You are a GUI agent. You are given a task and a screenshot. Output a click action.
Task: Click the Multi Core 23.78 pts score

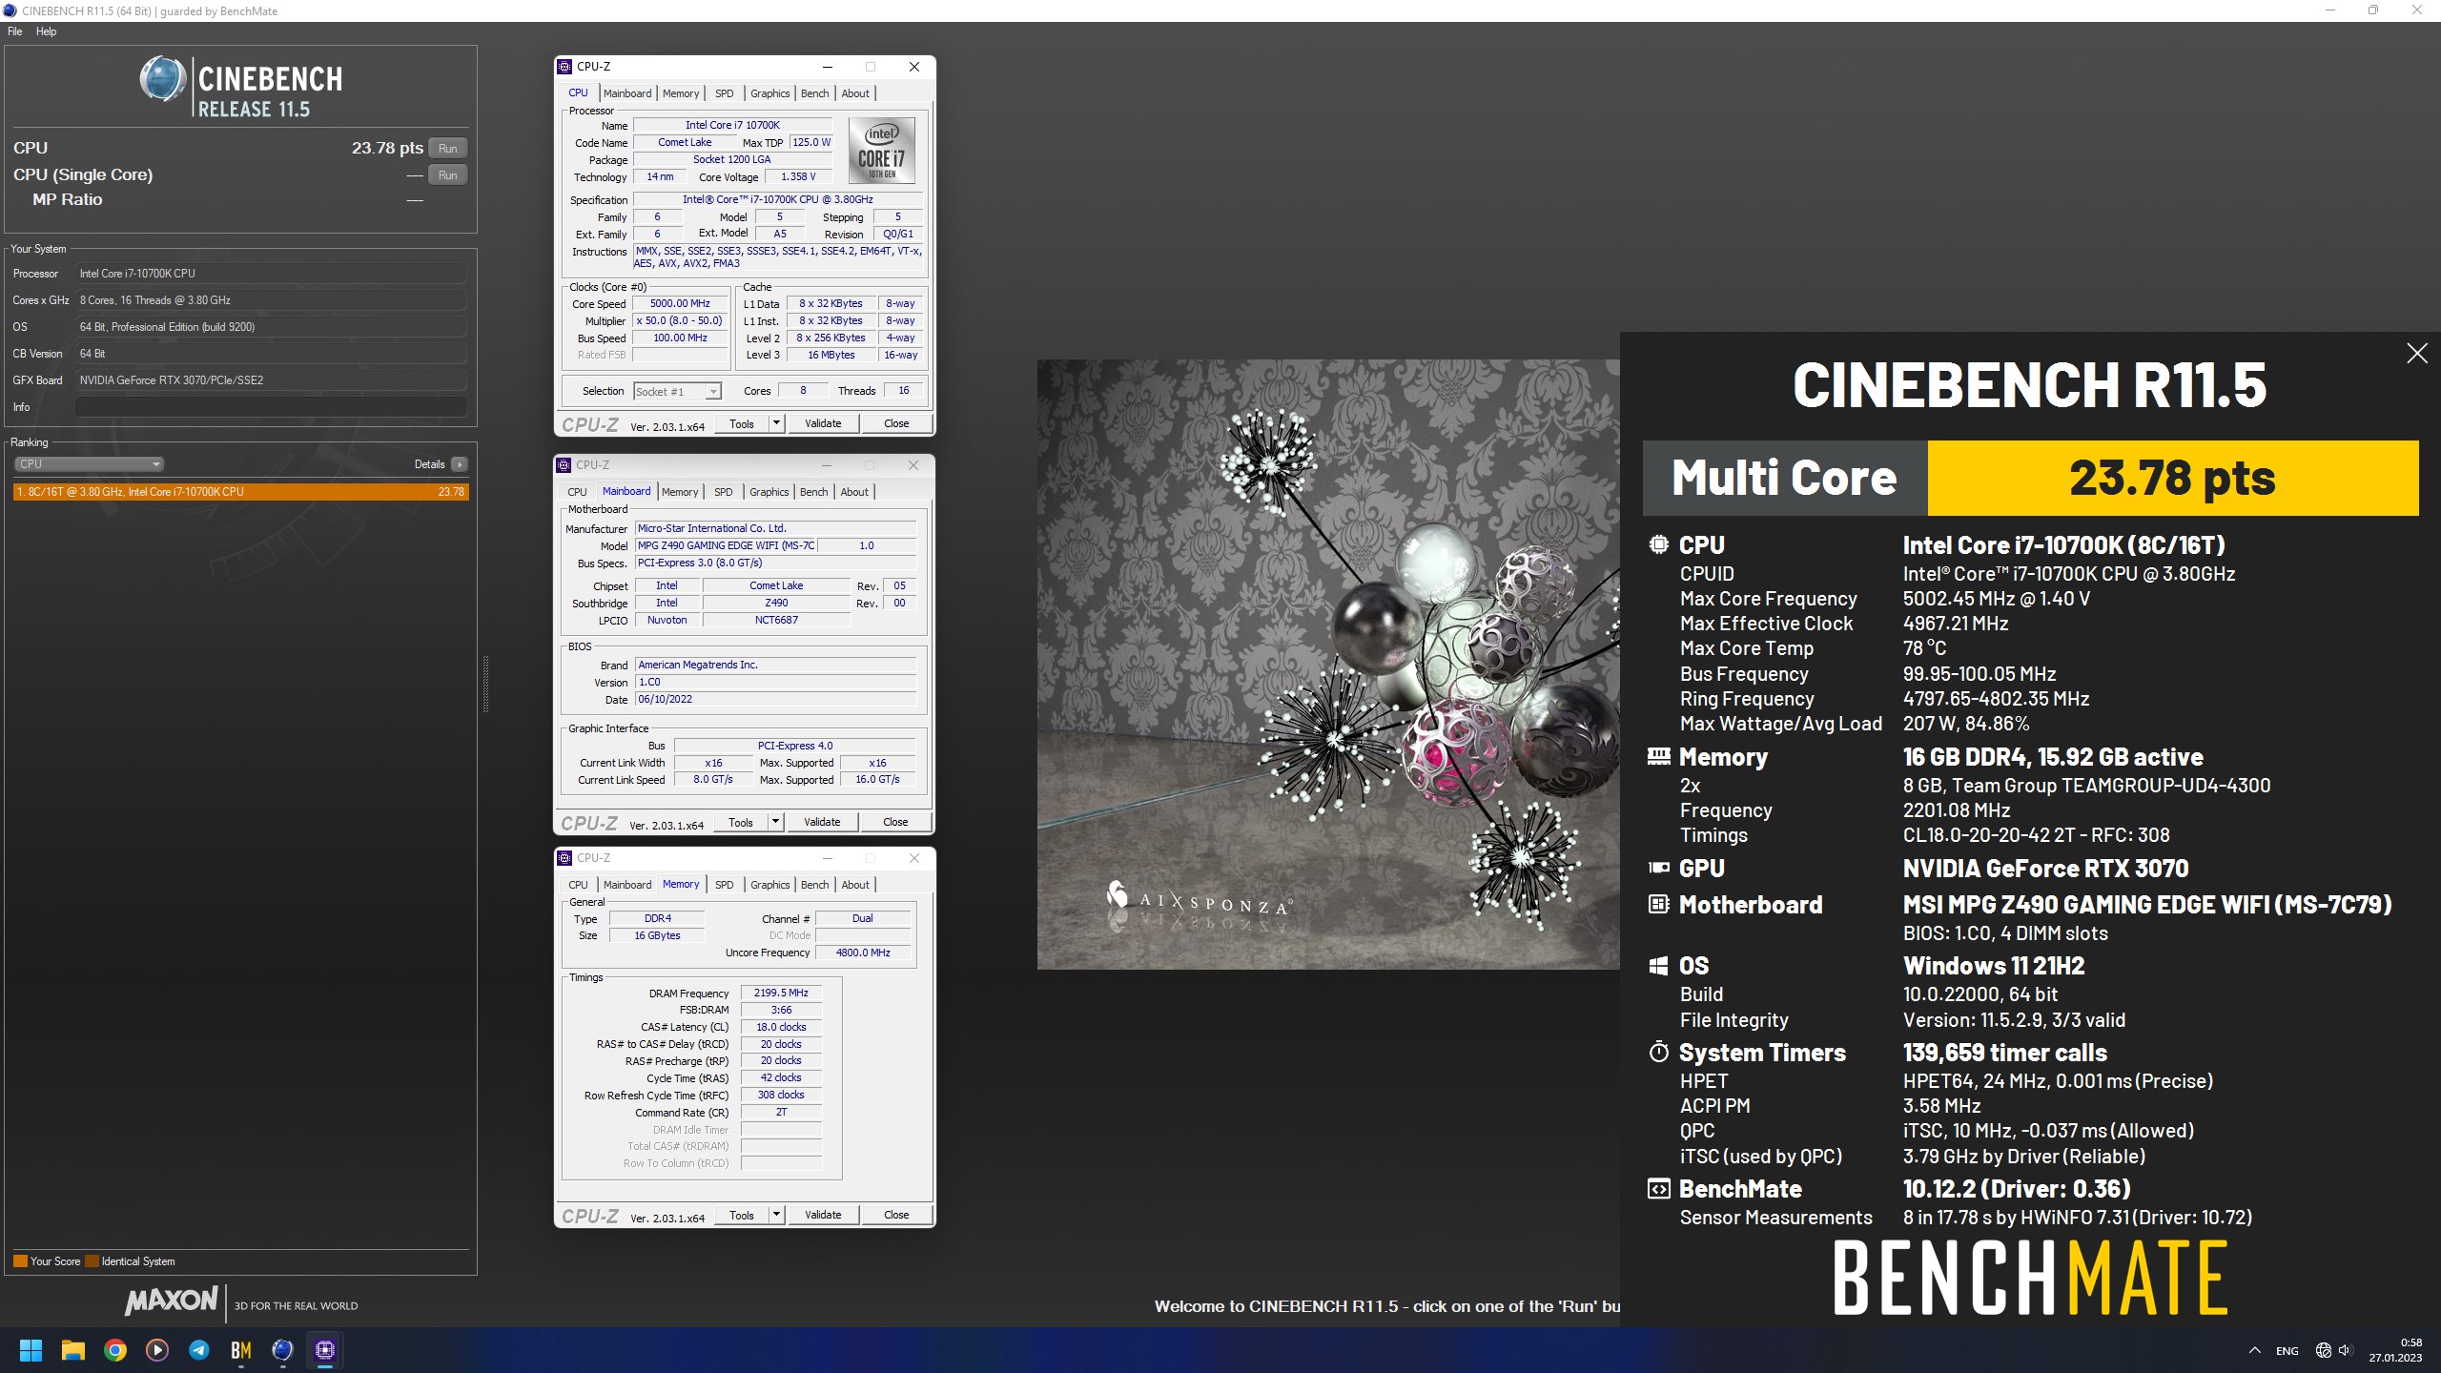[x=2172, y=478]
